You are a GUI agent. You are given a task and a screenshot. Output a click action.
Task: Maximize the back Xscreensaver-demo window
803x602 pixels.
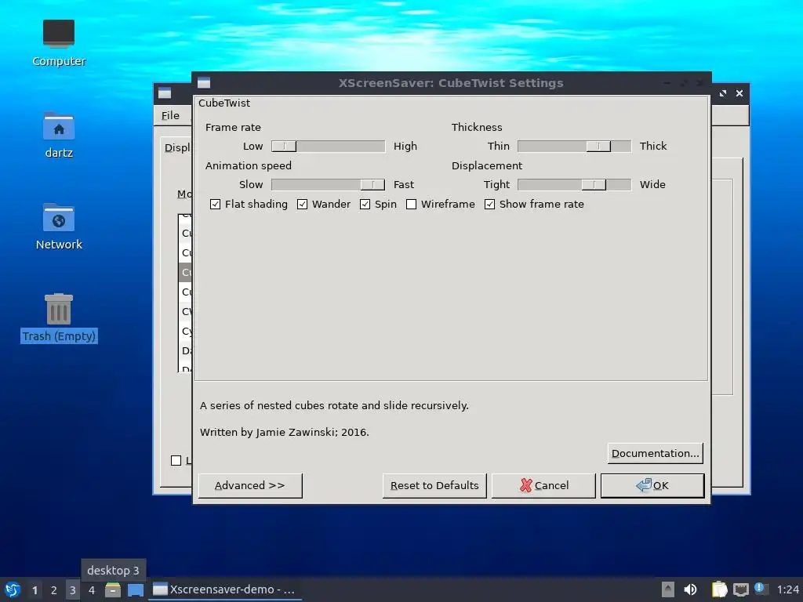pos(722,94)
